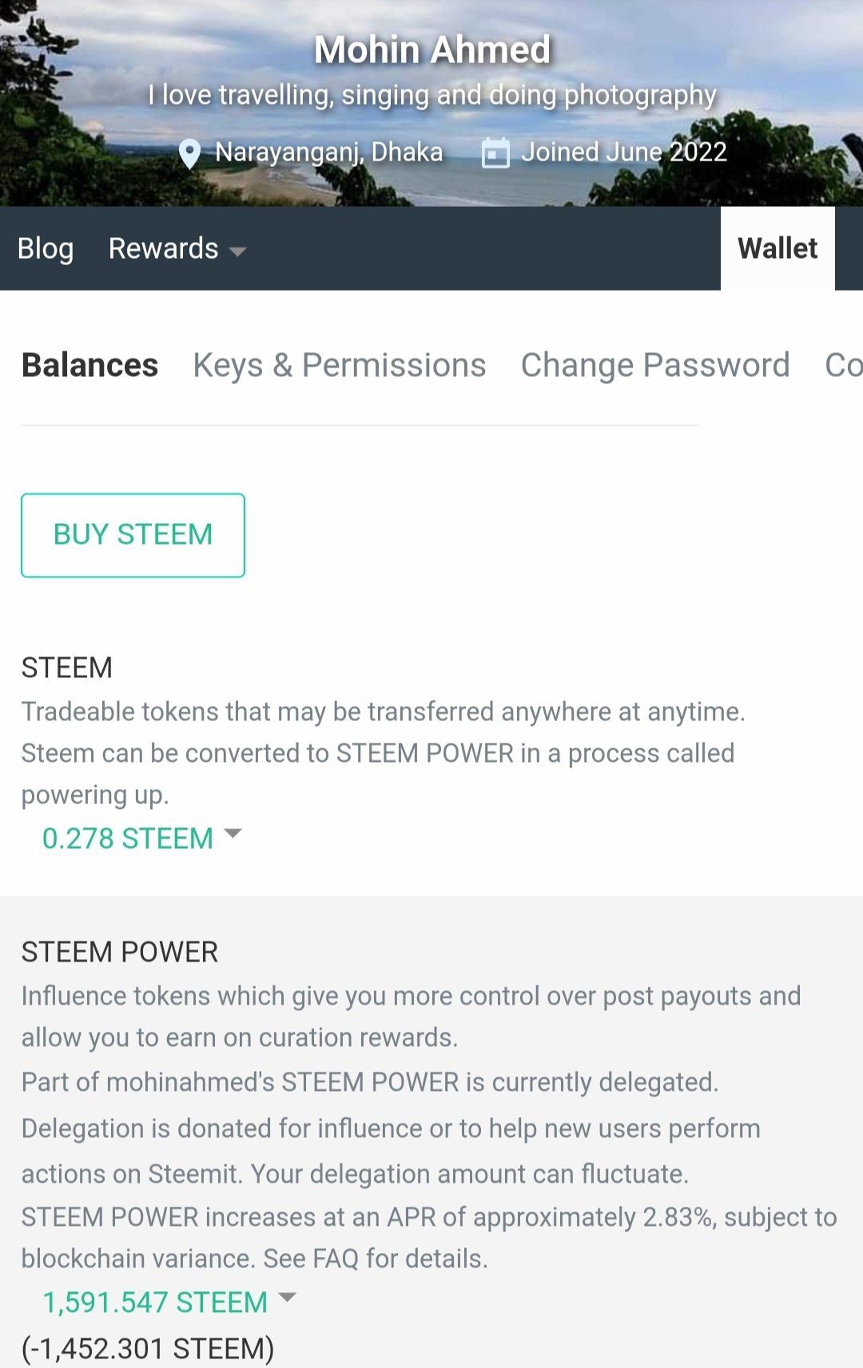Click the Joined June 2022 text
The image size is (863, 1368).
[x=624, y=152]
